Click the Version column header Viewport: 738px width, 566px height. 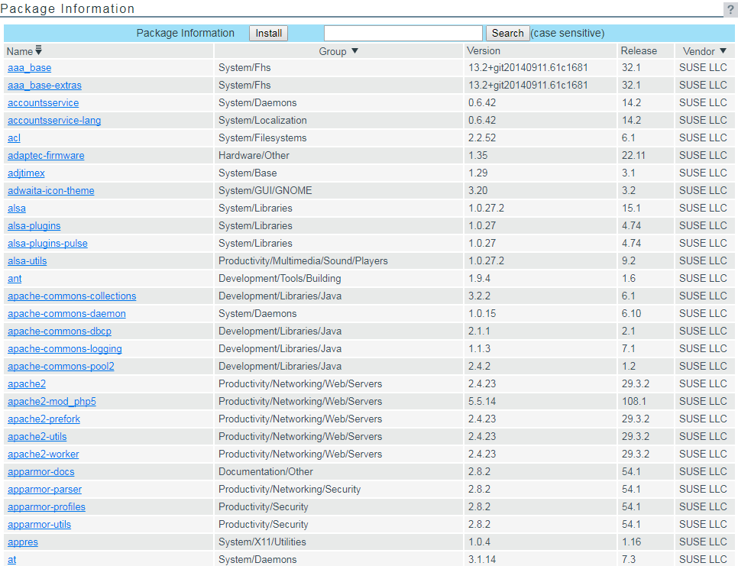pyautogui.click(x=484, y=51)
